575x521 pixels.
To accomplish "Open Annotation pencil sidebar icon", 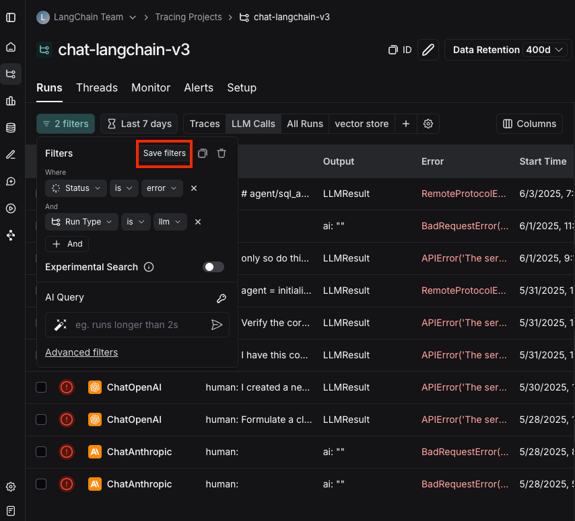I will [x=11, y=155].
